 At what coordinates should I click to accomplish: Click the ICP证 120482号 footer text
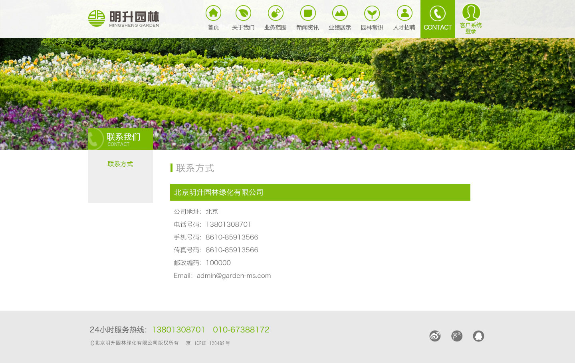[212, 343]
